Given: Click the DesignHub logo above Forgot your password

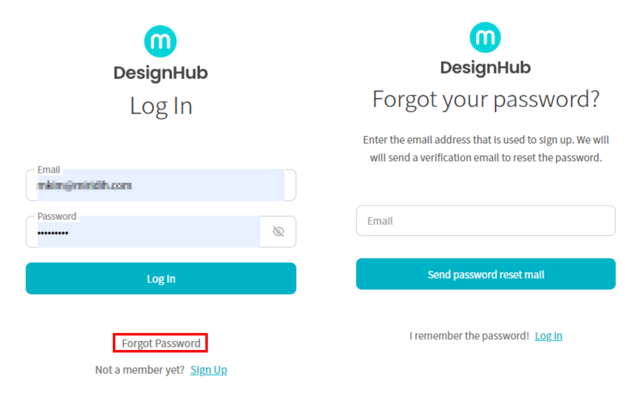Looking at the screenshot, I should [x=485, y=38].
